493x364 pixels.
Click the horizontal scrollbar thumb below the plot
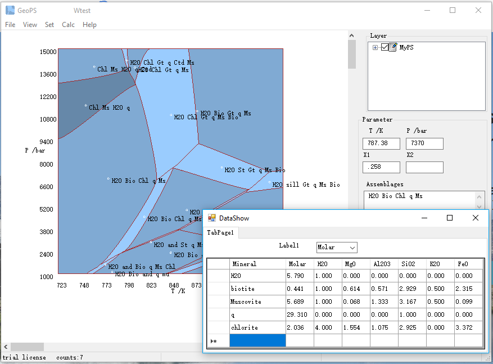click(27, 347)
